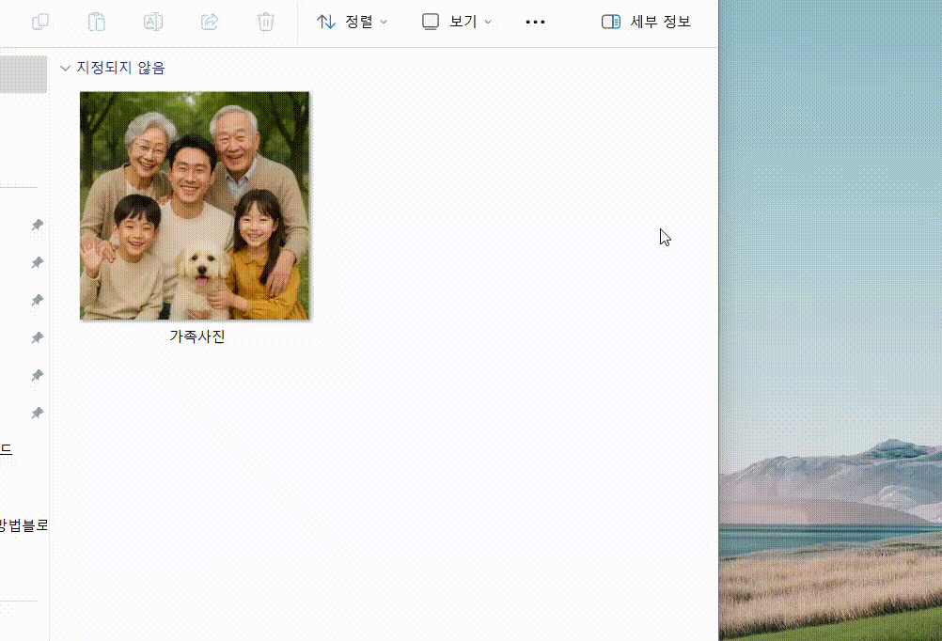Click the 세부 정보 panel icon
The image size is (942, 641).
(x=610, y=22)
